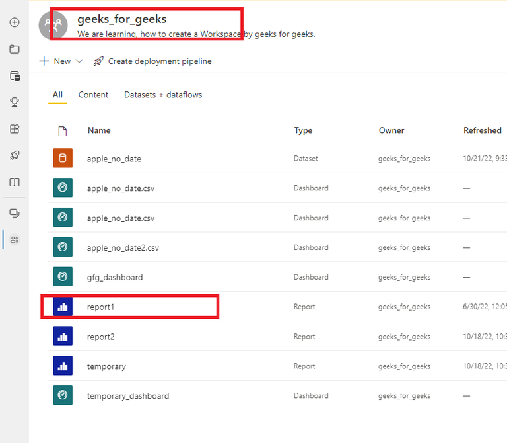Click the geeks_for_geeks workspace title
The width and height of the screenshot is (507, 443).
coord(122,19)
